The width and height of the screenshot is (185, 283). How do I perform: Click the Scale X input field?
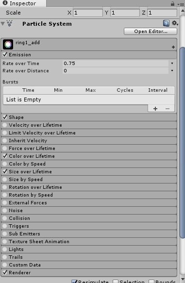pyautogui.click(x=88, y=13)
